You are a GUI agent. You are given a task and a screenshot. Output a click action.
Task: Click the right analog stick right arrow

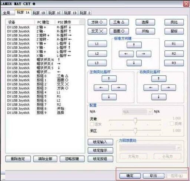[168, 88]
